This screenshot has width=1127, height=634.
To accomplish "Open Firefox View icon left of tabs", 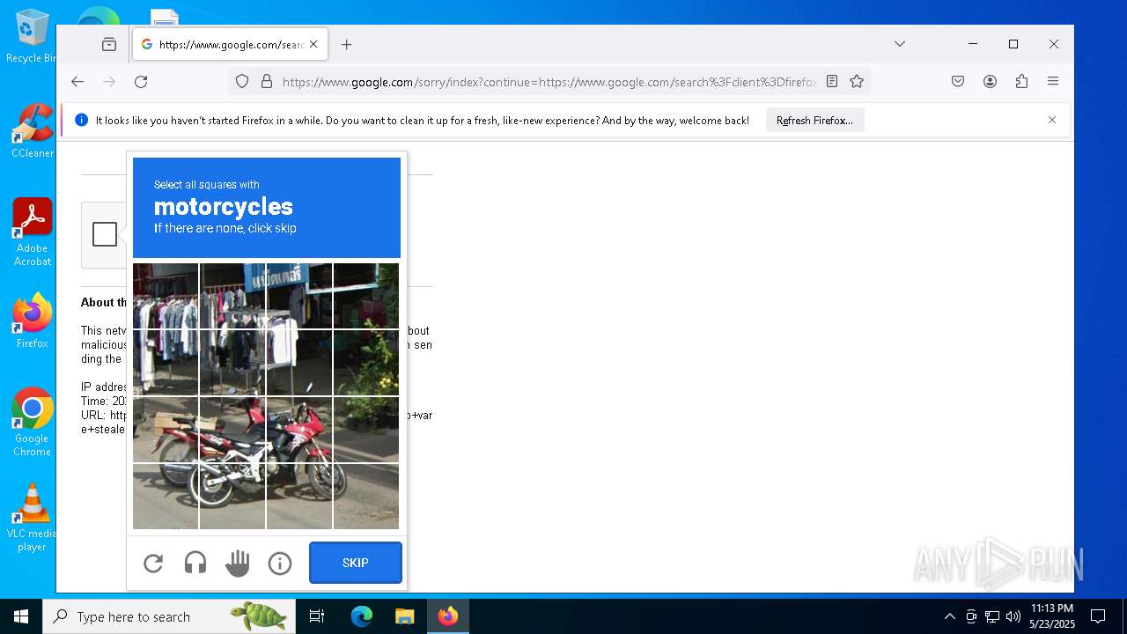I will click(x=109, y=44).
